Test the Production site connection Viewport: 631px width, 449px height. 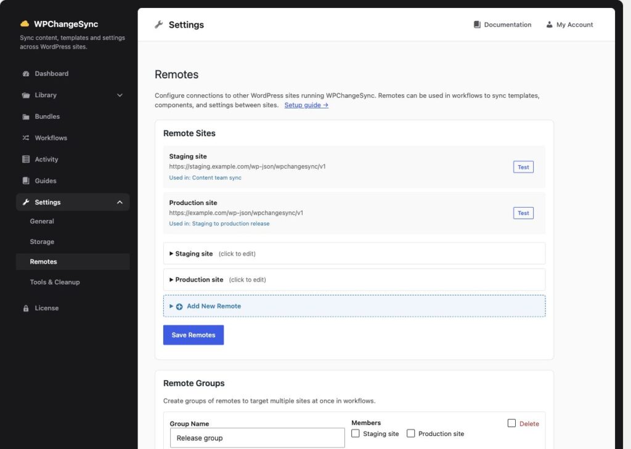click(523, 213)
